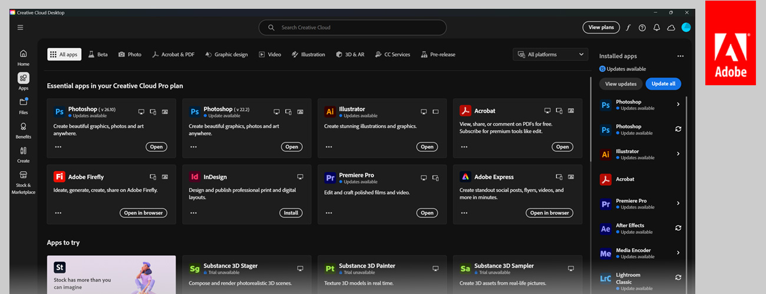Expand Premiere Pro chevron in Installed apps
Viewport: 766px width, 294px height.
point(678,203)
